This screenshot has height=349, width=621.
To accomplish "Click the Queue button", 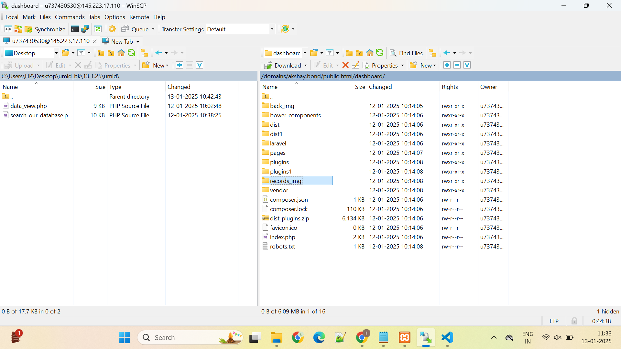I will click(x=135, y=29).
